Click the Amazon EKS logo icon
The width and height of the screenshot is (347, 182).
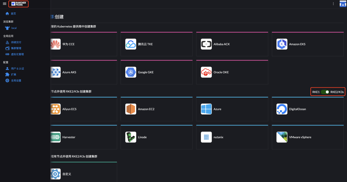[x=282, y=44]
